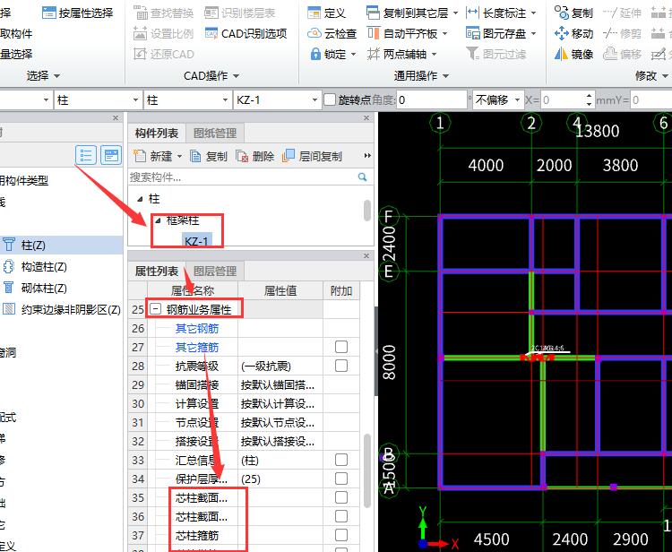Open CAD识别选项
Viewport: 672px width, 552px height.
[246, 33]
